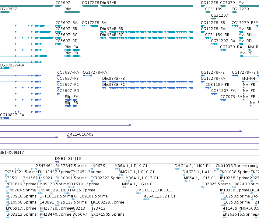Select the "Dhc93AB-RB" transcript label
The image size is (259, 219).
point(111,29)
